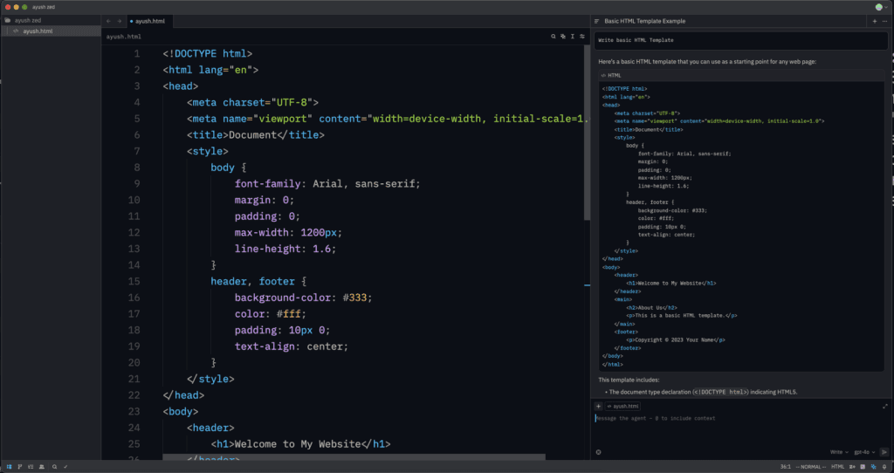Toggle the project panel from status bar
Image resolution: width=894 pixels, height=473 pixels.
(x=7, y=467)
